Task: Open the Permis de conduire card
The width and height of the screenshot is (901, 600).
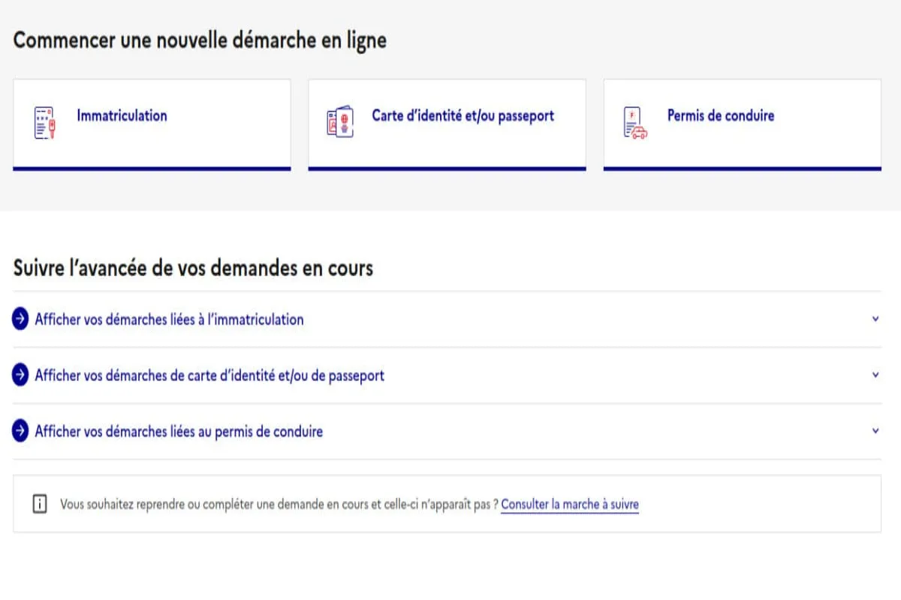Action: [742, 123]
